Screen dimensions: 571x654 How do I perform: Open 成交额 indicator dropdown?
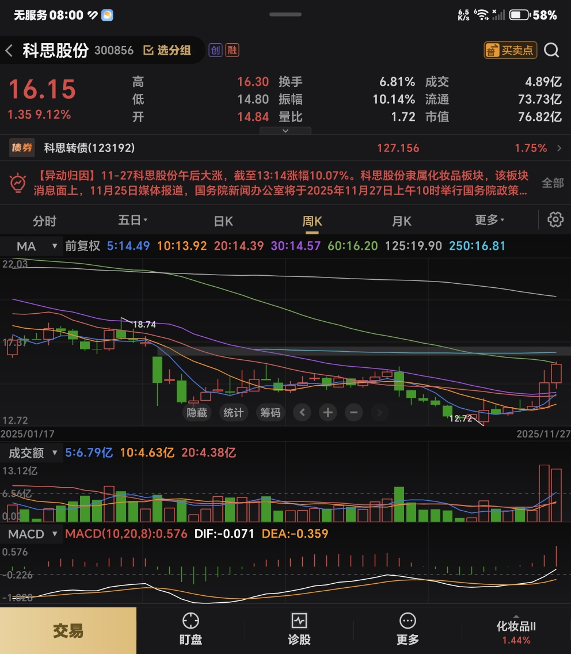pyautogui.click(x=33, y=453)
